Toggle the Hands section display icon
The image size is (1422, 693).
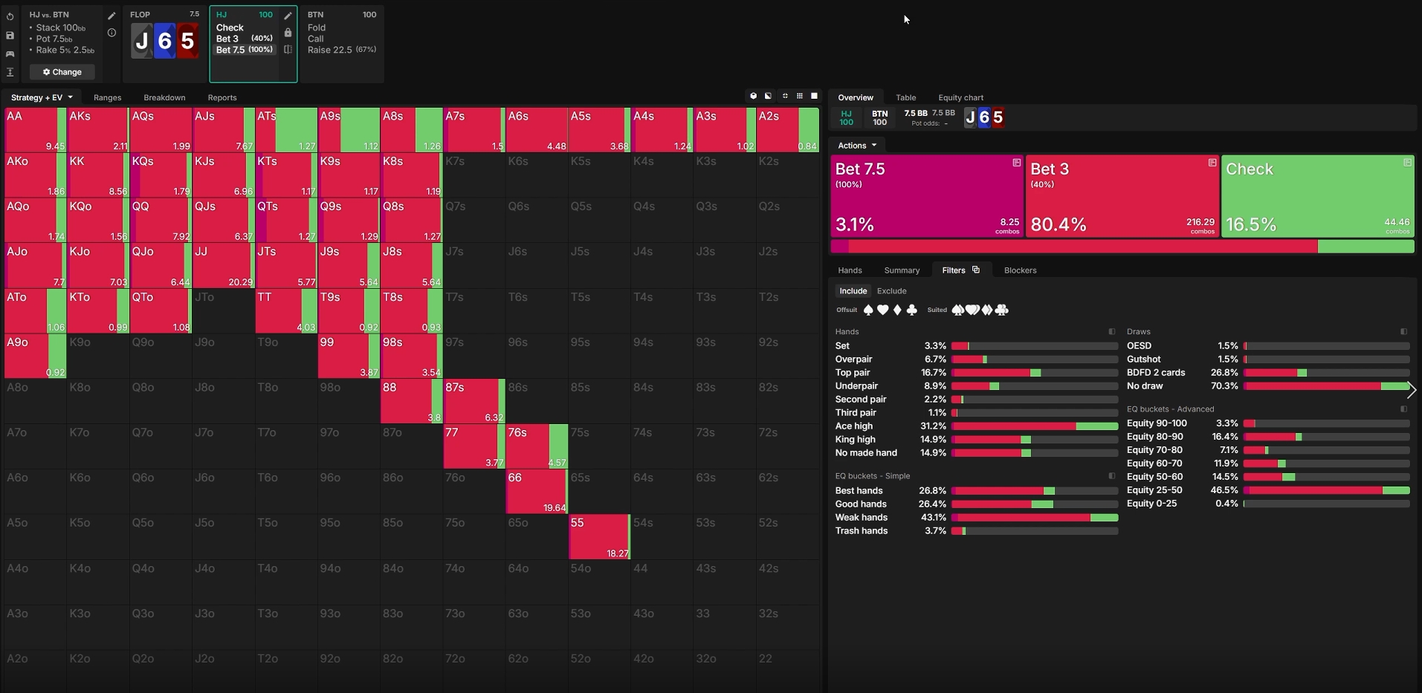[1112, 331]
